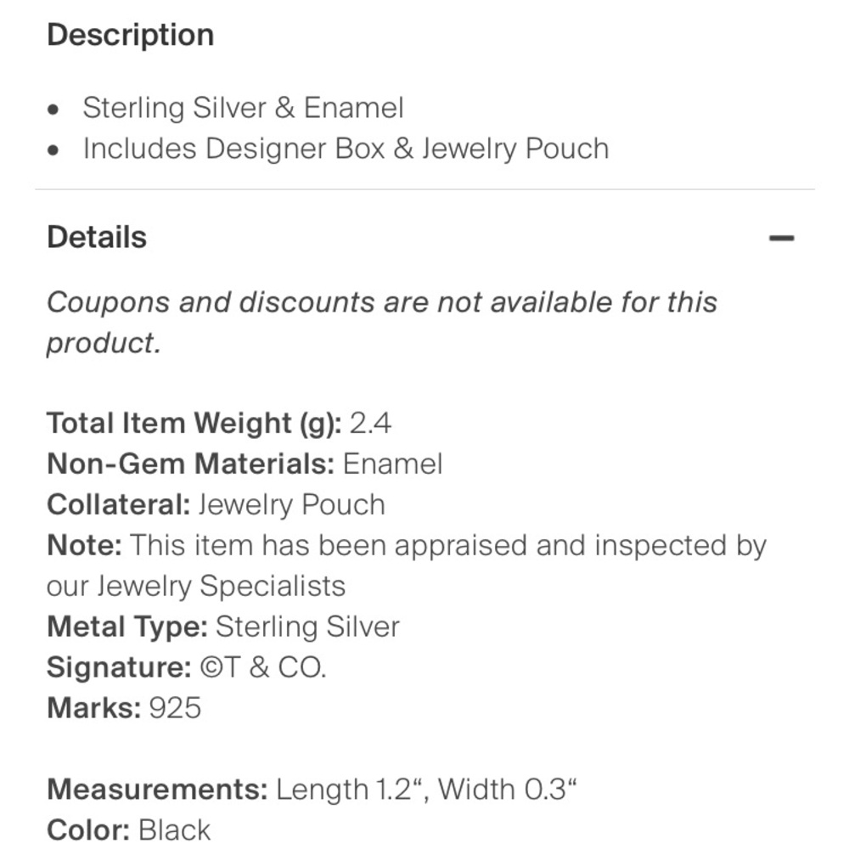Image resolution: width=849 pixels, height=849 pixels.
Task: Click the Measurements label
Action: [158, 790]
